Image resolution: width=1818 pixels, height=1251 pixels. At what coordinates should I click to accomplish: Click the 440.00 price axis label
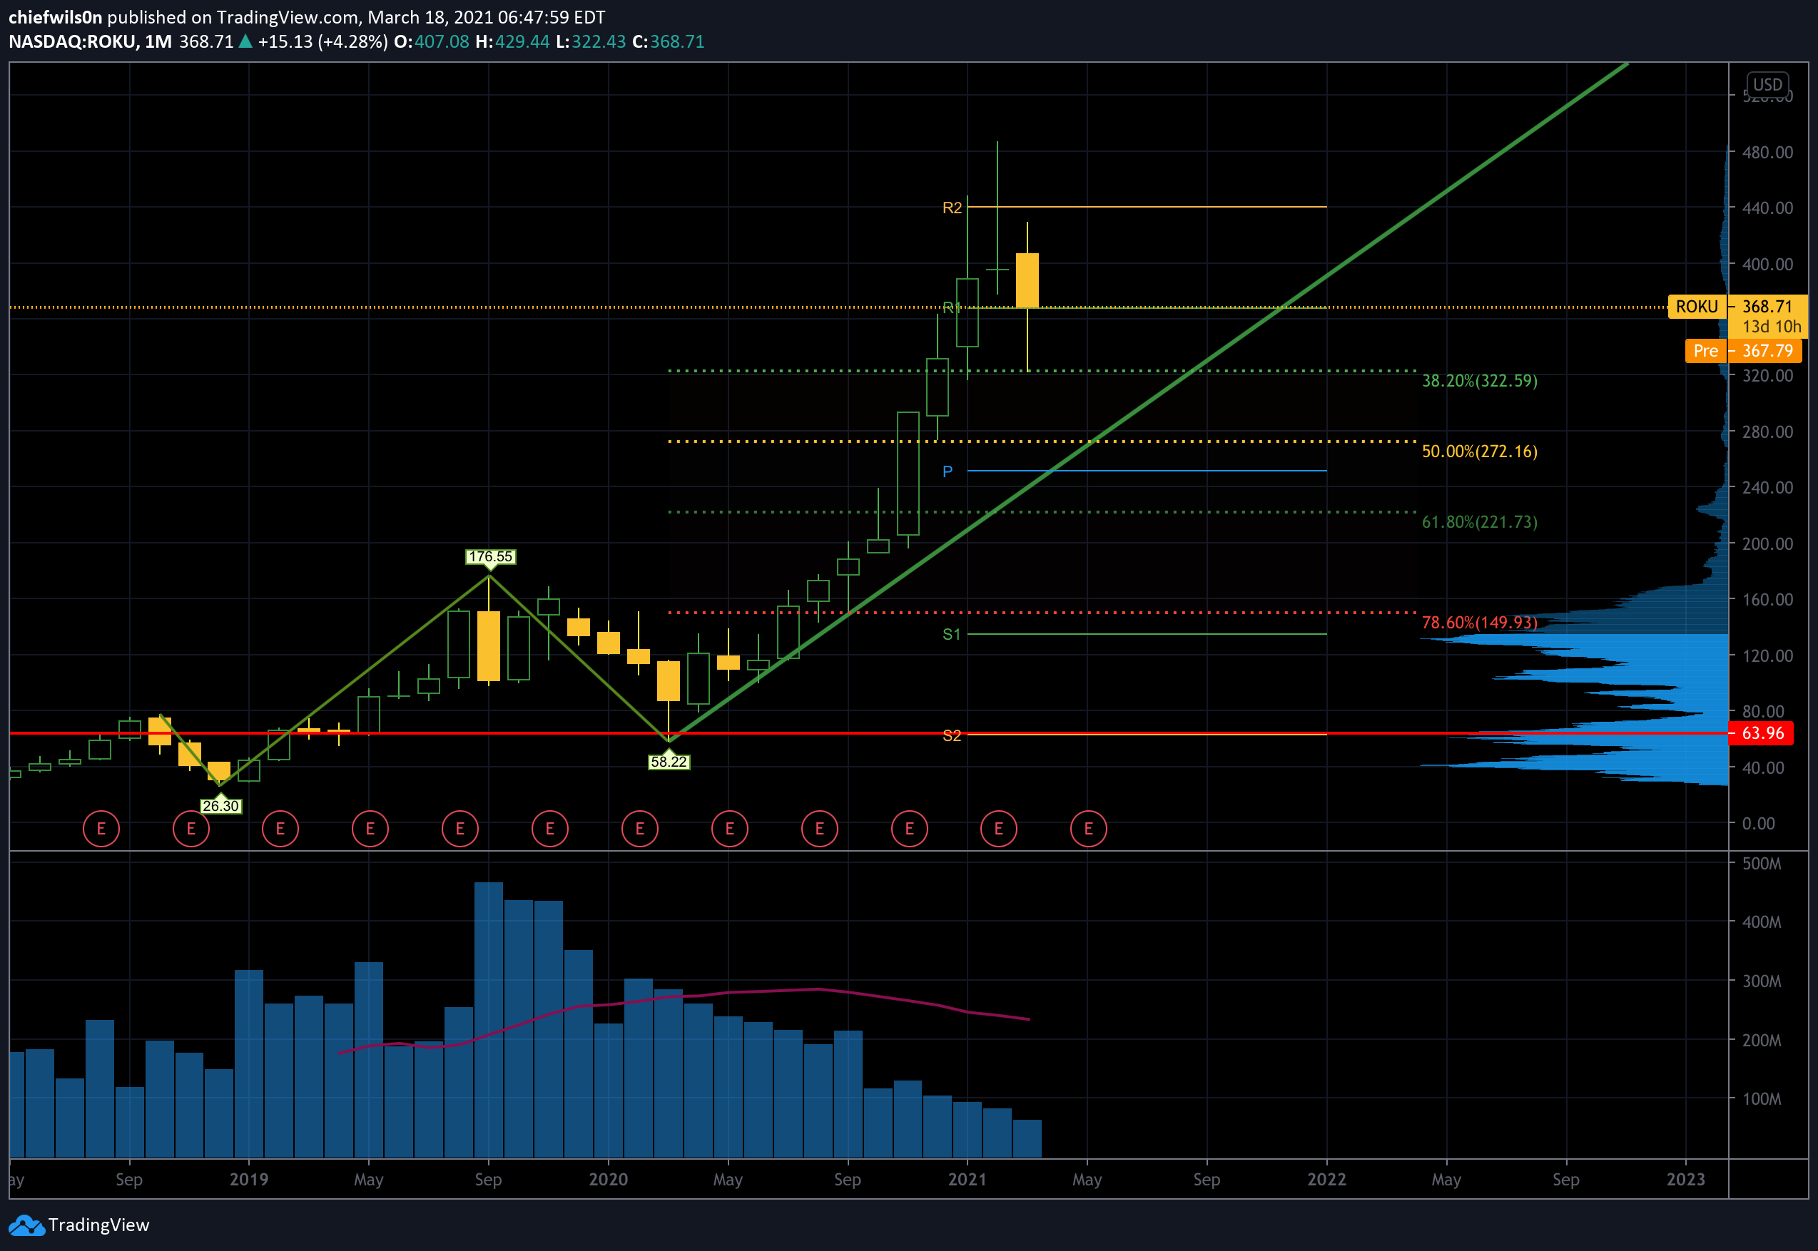pos(1767,208)
